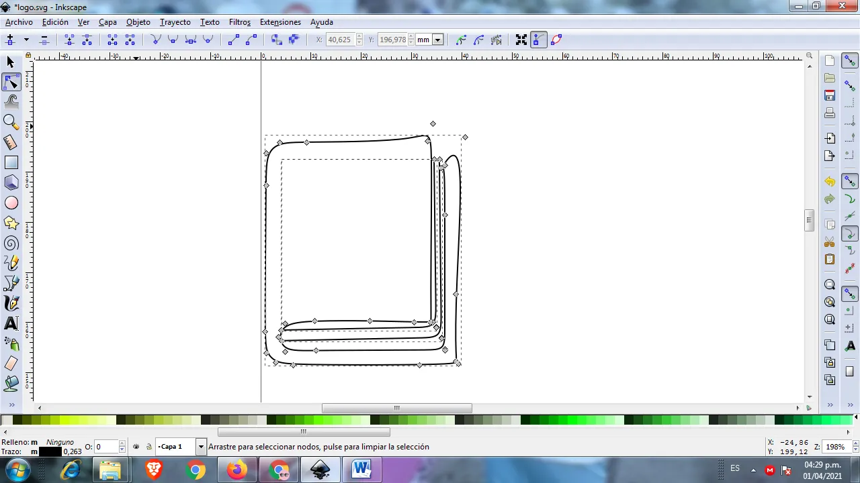Open the Edición menu
The height and width of the screenshot is (483, 860).
tap(55, 22)
